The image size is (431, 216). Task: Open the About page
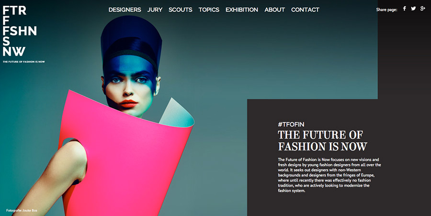click(x=274, y=10)
